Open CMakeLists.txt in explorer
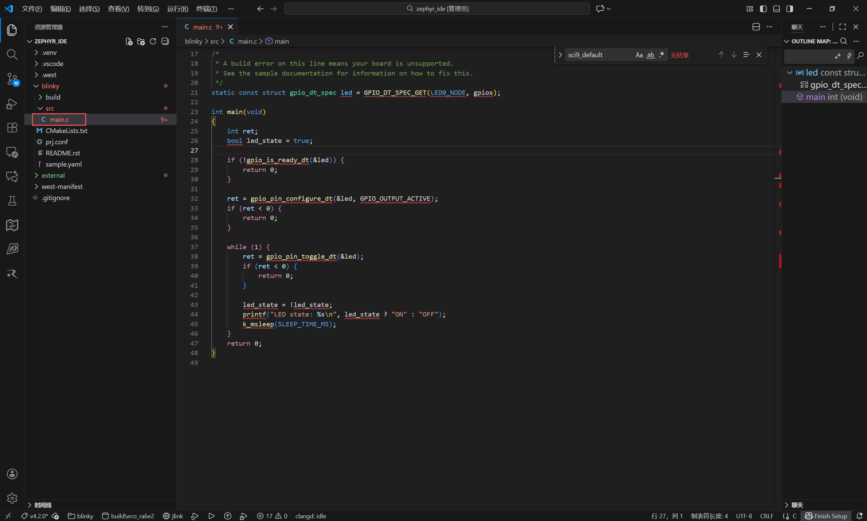Image resolution: width=867 pixels, height=521 pixels. 66,131
